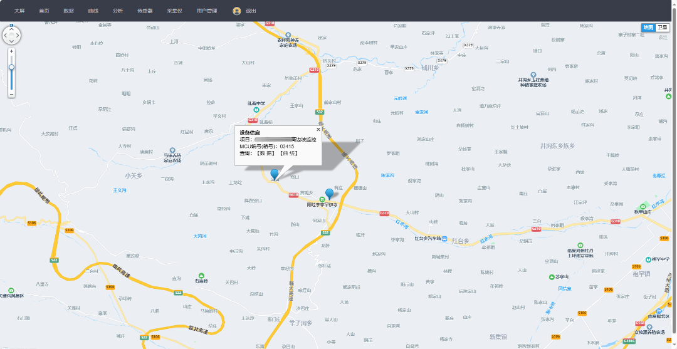
Task: Open the 曲线 menu in the navbar
Action: (93, 11)
